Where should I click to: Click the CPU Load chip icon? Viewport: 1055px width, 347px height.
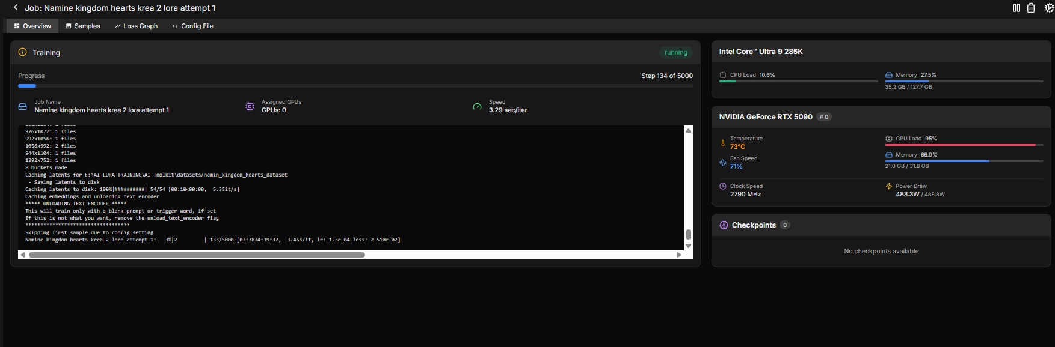pyautogui.click(x=723, y=75)
